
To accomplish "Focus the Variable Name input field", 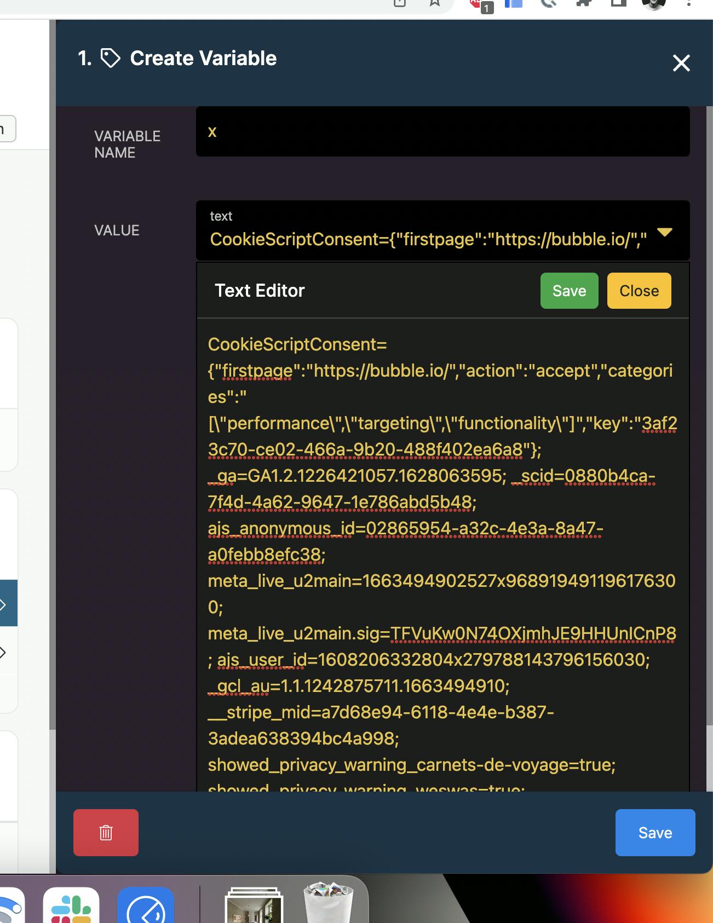I will (x=442, y=131).
